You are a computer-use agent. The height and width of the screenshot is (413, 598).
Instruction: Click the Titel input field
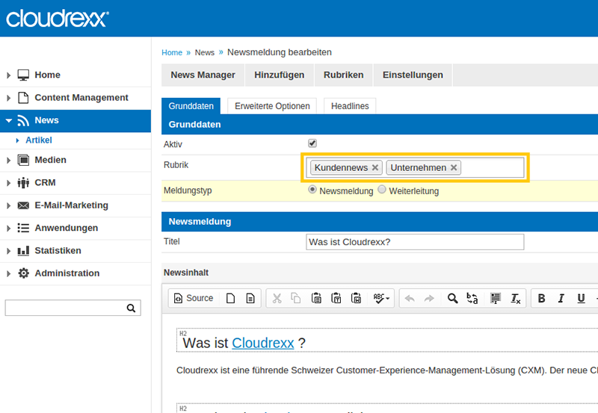[x=415, y=242]
